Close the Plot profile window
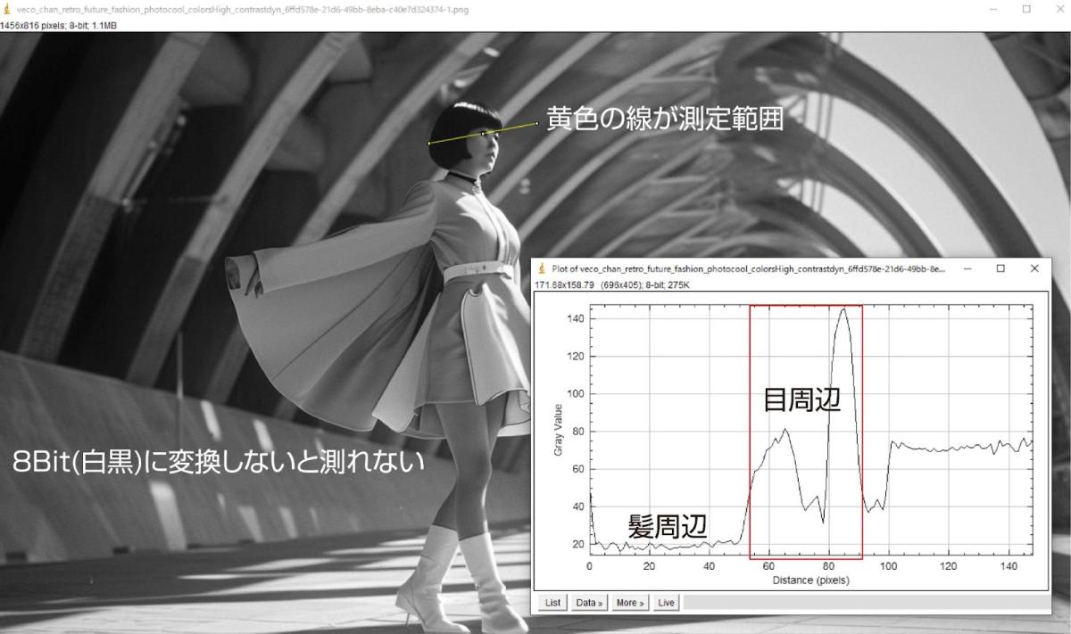Image resolution: width=1071 pixels, height=634 pixels. (1034, 268)
